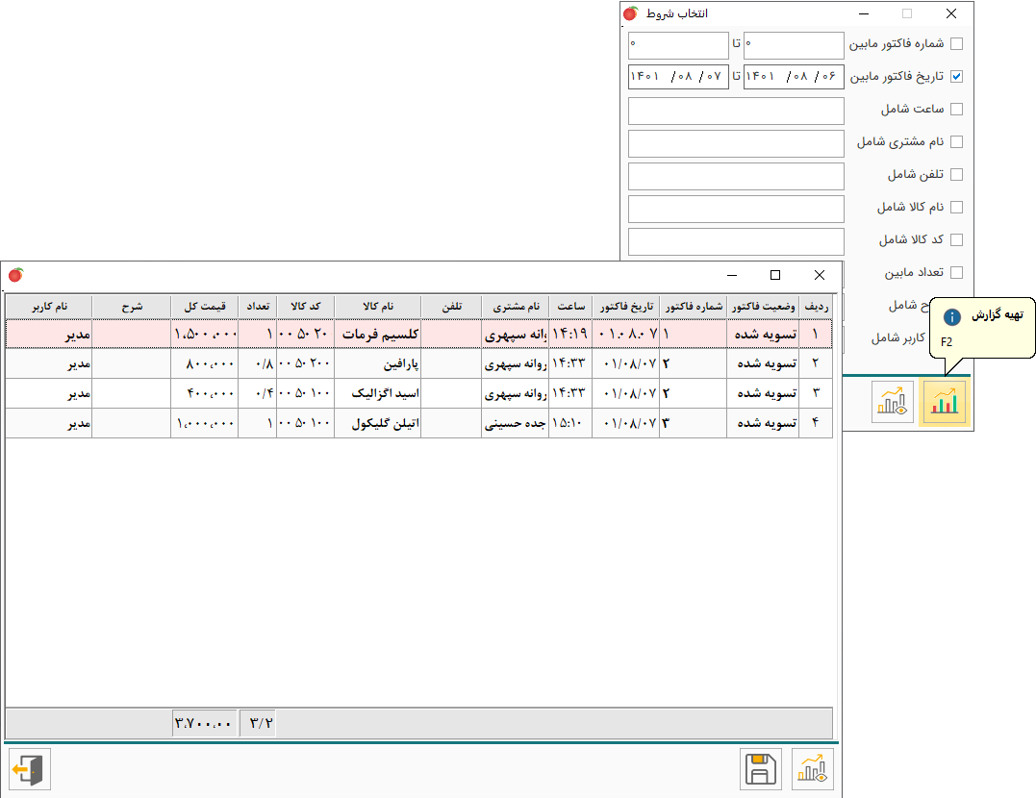1036x798 pixels.
Task: Sort by the قیمت کل column header
Action: (204, 306)
